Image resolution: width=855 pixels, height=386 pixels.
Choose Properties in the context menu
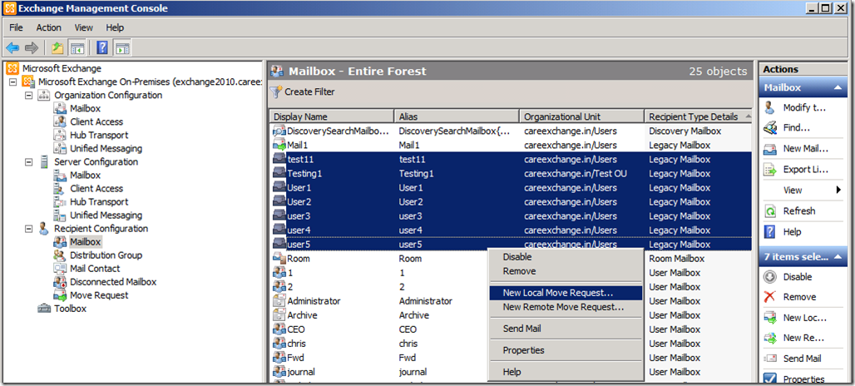(566, 350)
